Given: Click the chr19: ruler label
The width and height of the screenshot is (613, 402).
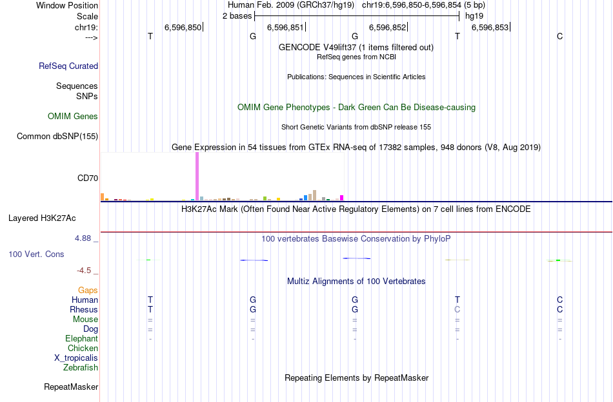Looking at the screenshot, I should click(86, 27).
